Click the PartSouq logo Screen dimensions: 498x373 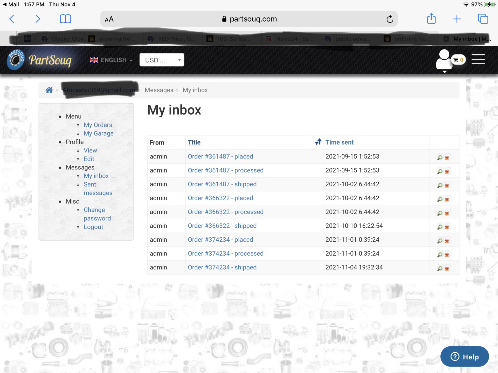coord(39,60)
